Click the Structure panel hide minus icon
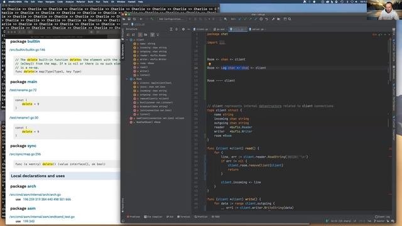The width and height of the screenshot is (402, 226). click(188, 30)
